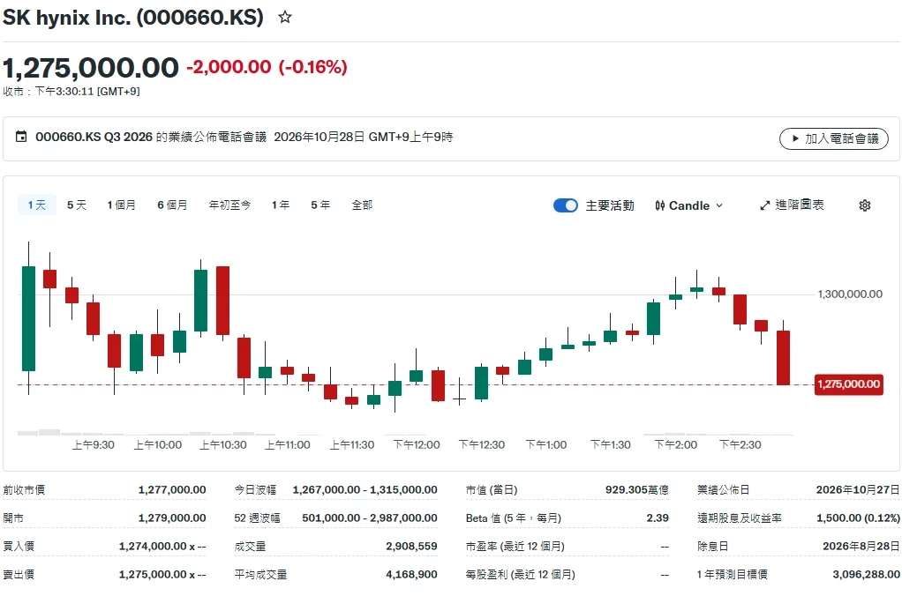Select the 6個月 range tab

(172, 205)
